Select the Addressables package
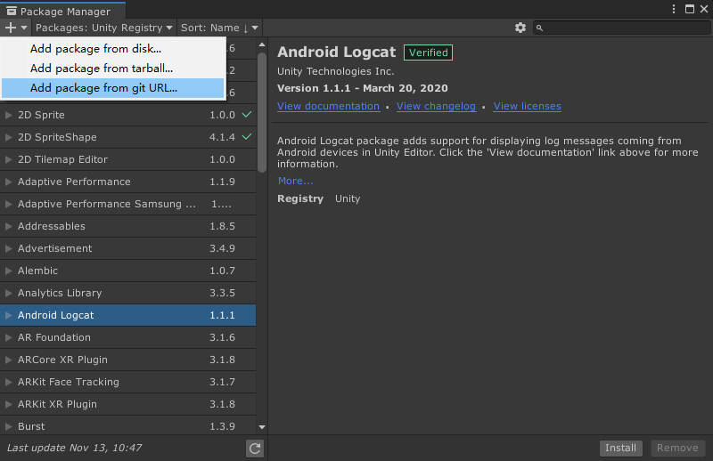The width and height of the screenshot is (713, 461). pyautogui.click(x=127, y=226)
